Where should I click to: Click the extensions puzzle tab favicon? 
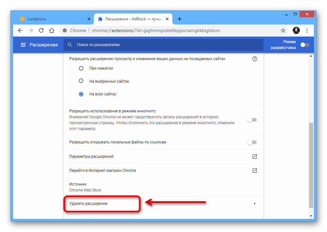[x=100, y=19]
